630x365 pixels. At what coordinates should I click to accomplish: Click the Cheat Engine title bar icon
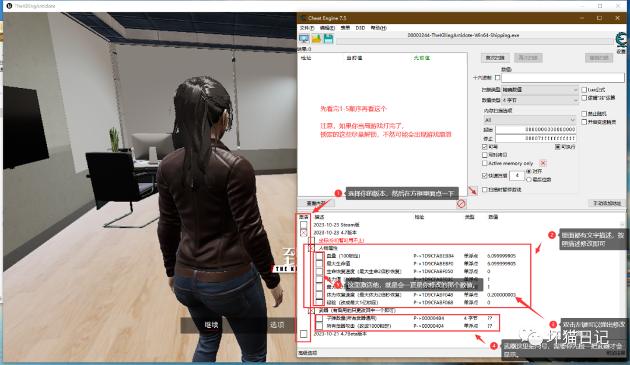pyautogui.click(x=304, y=18)
